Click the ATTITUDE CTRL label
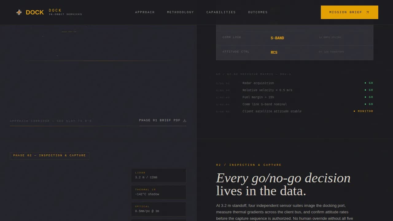This screenshot has height=221, width=393. click(x=236, y=52)
